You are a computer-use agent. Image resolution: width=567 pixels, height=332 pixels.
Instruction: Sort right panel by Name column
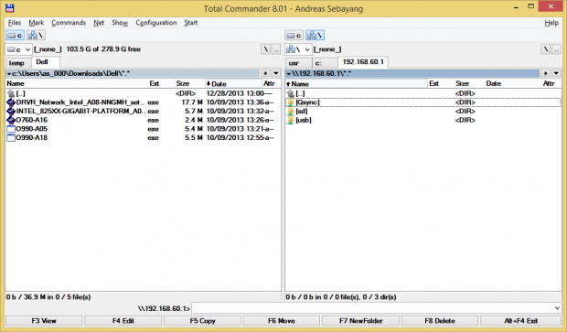[356, 83]
